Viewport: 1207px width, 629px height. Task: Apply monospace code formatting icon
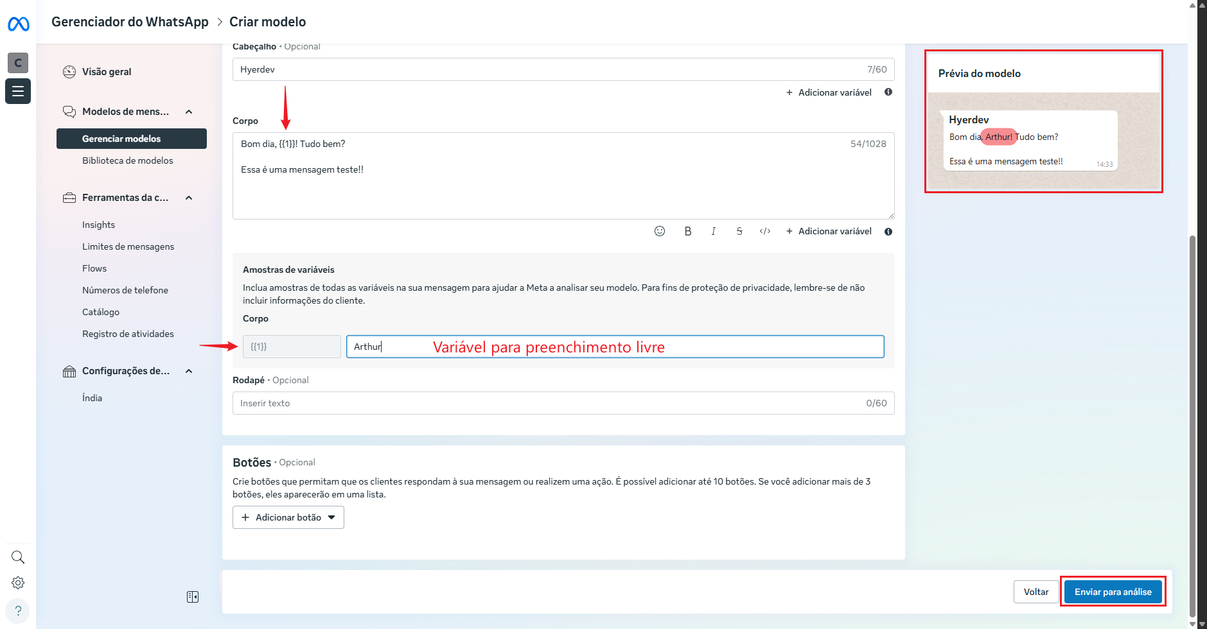point(764,231)
